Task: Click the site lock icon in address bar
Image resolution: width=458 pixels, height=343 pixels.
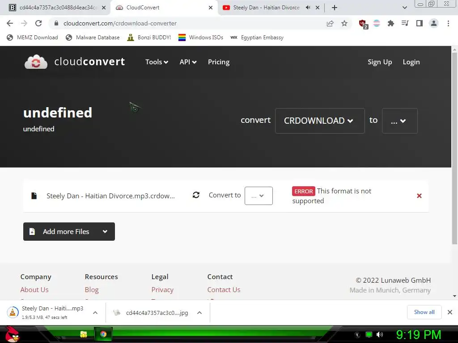Action: pyautogui.click(x=56, y=23)
